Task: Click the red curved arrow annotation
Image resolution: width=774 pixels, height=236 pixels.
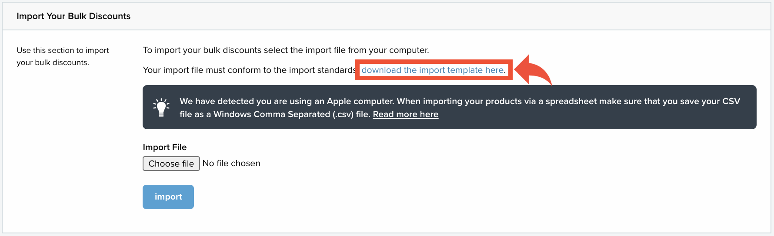Action: [533, 70]
